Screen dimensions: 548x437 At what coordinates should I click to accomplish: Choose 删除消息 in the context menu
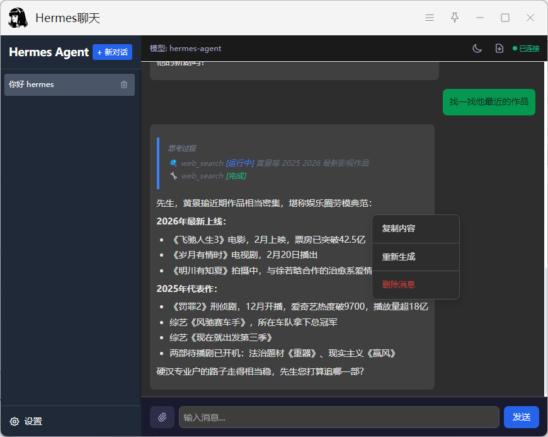[x=416, y=285]
